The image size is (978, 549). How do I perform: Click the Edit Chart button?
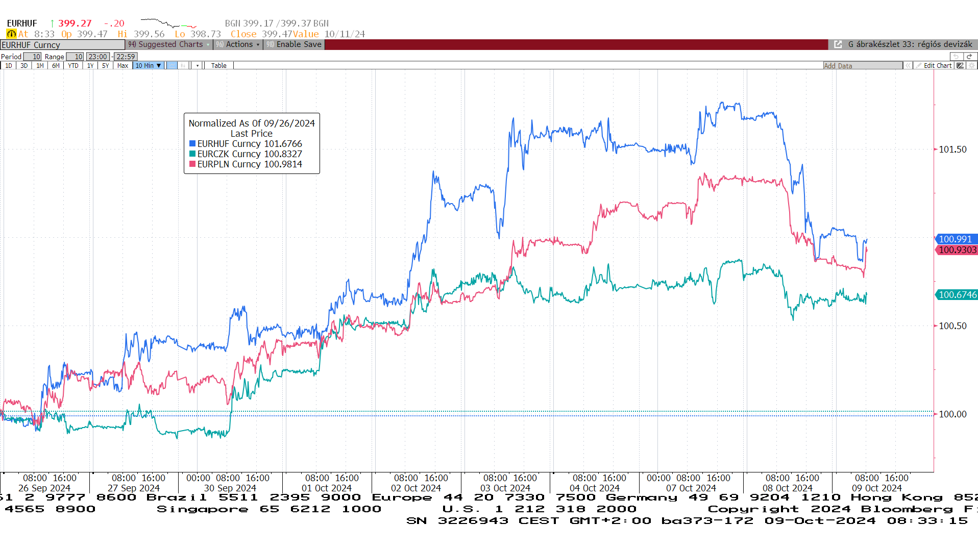pyautogui.click(x=934, y=65)
